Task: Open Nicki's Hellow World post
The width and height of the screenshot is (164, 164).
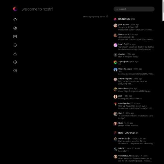Action: click(x=134, y=124)
